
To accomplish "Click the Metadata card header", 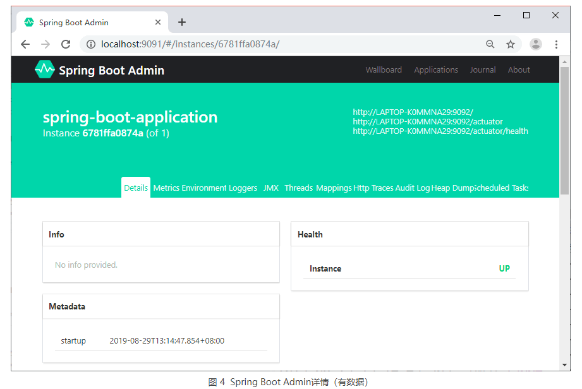I will coord(161,307).
